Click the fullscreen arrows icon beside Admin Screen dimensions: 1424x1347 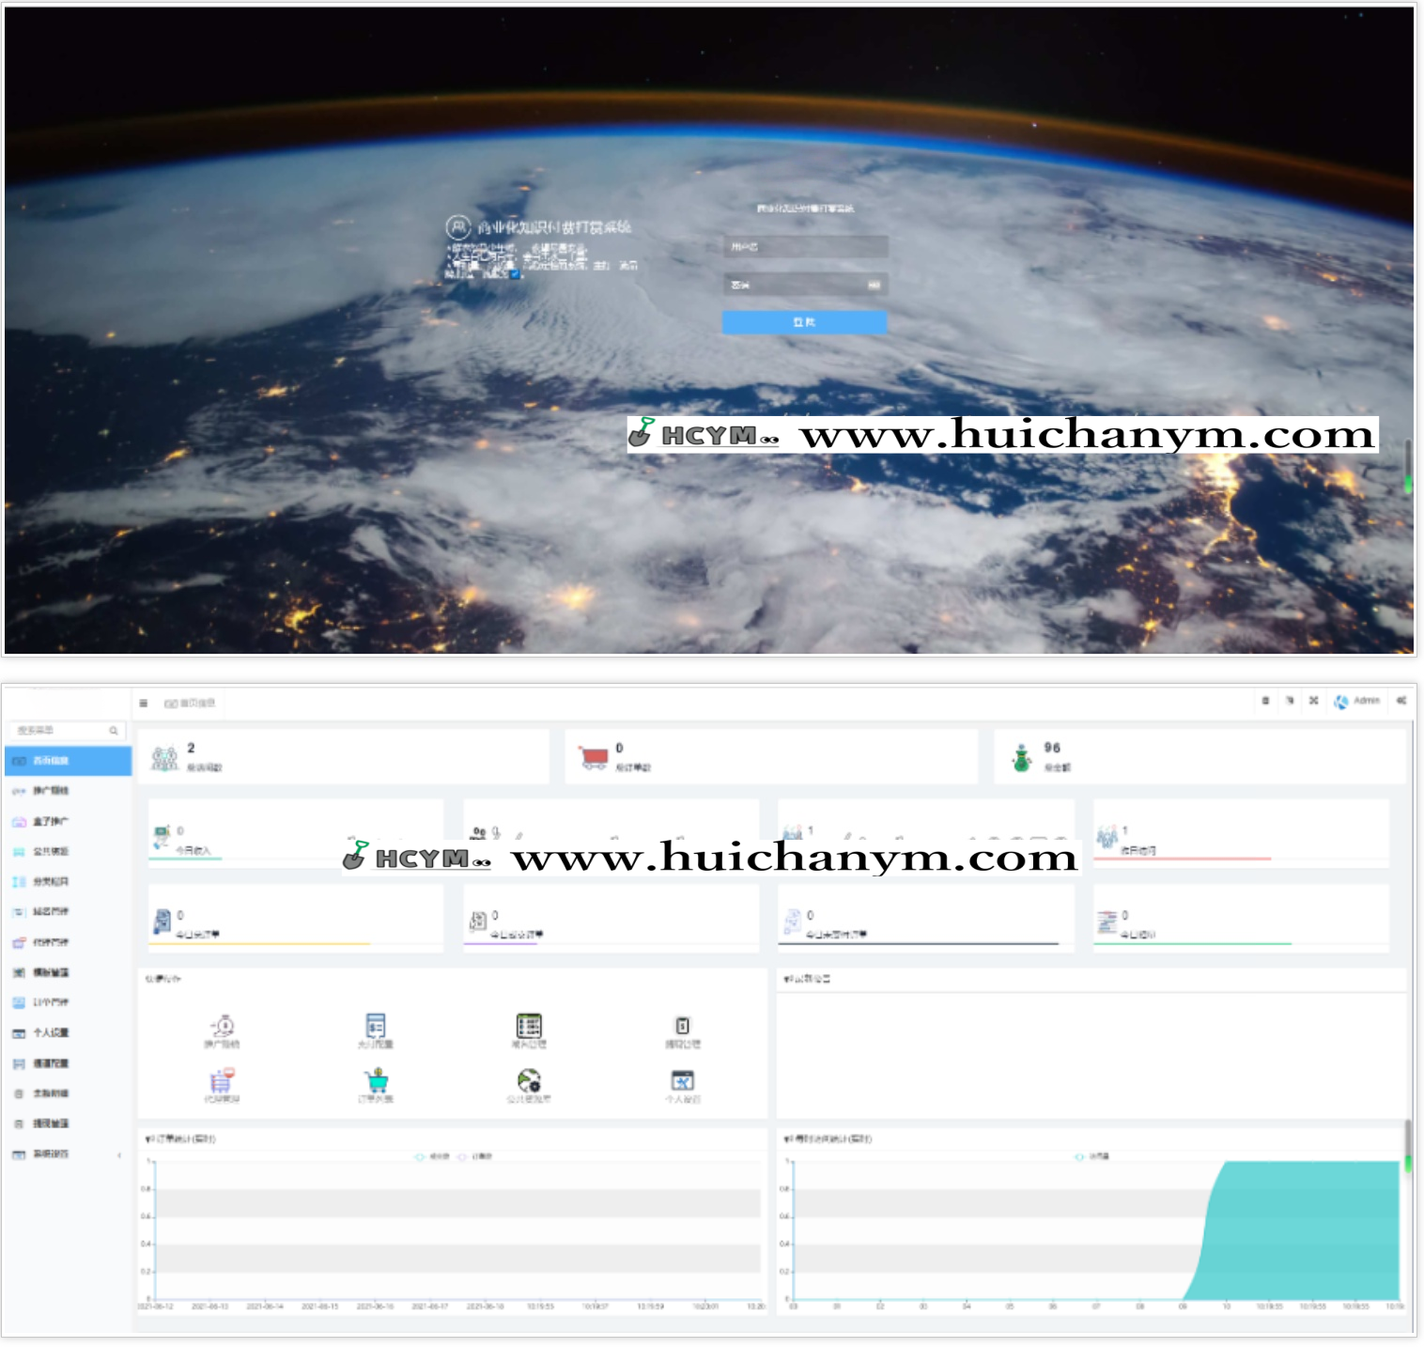[x=1313, y=701]
